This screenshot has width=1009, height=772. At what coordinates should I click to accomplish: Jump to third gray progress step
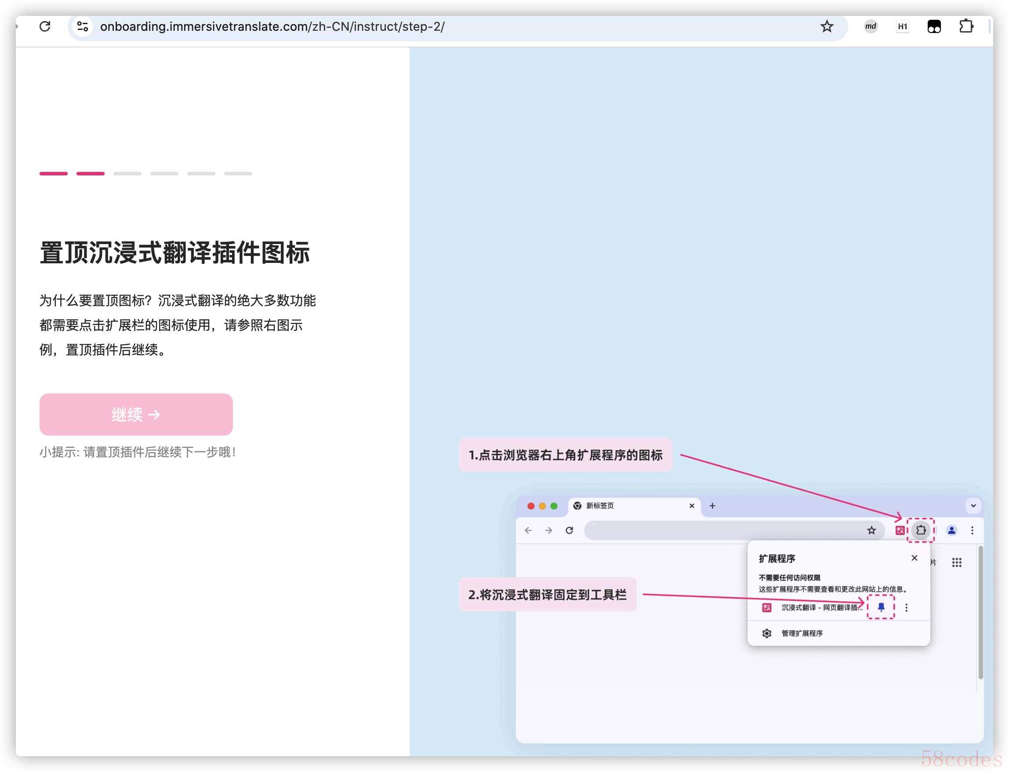pyautogui.click(x=127, y=173)
